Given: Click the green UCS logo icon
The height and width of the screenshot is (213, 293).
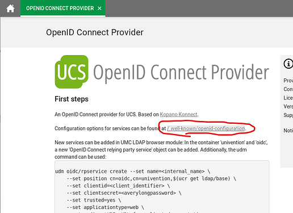Looking at the screenshot, I should [72, 72].
